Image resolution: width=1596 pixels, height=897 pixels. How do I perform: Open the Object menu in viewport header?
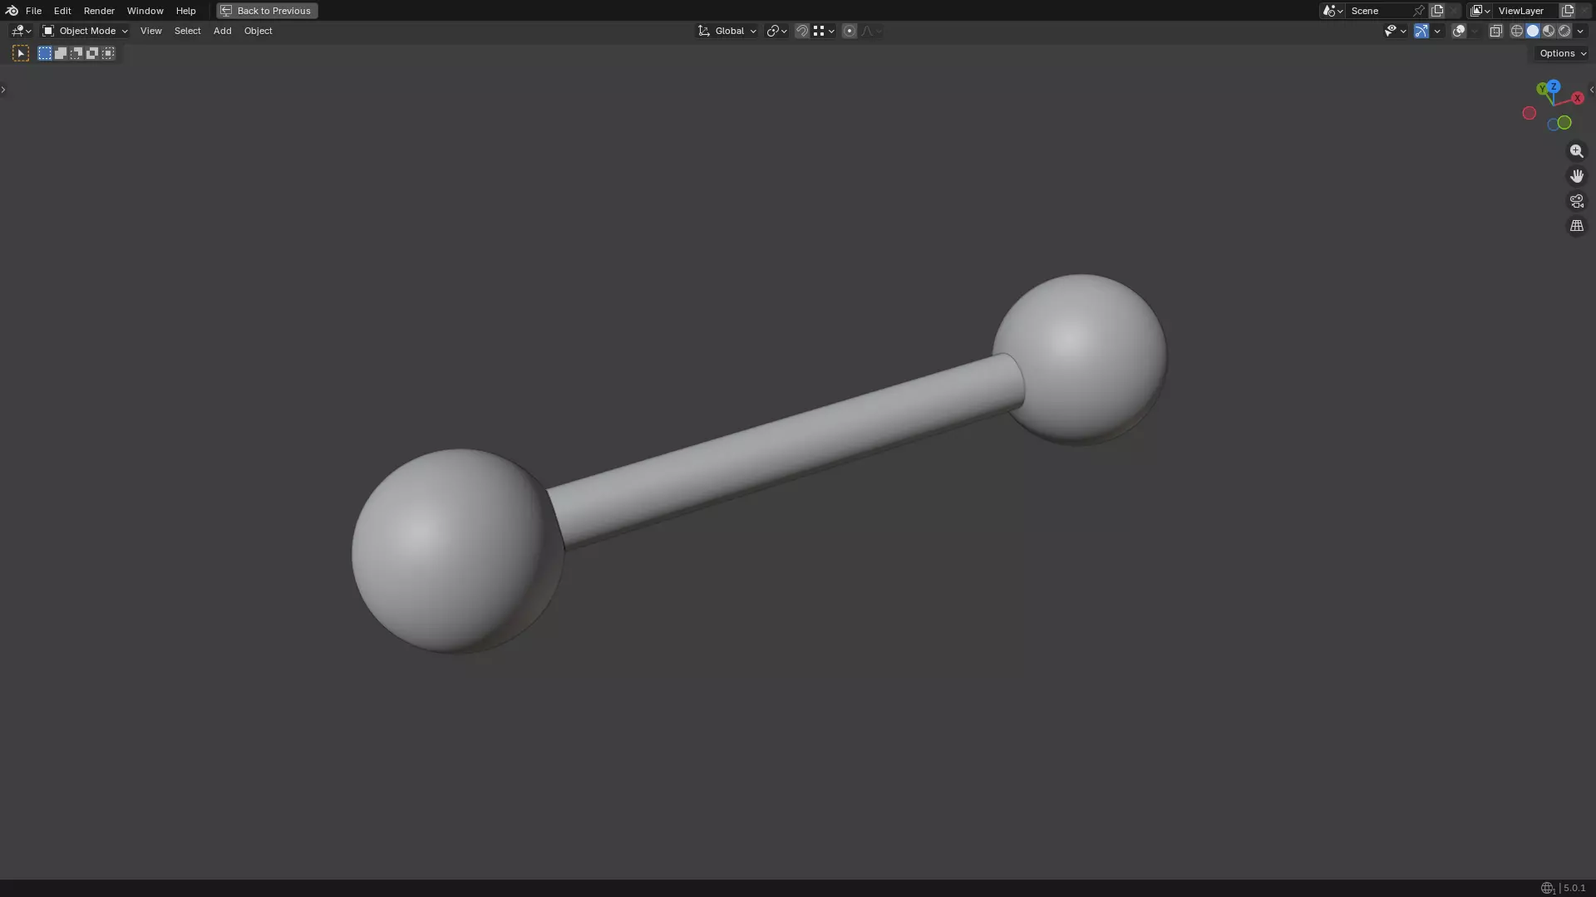[258, 31]
